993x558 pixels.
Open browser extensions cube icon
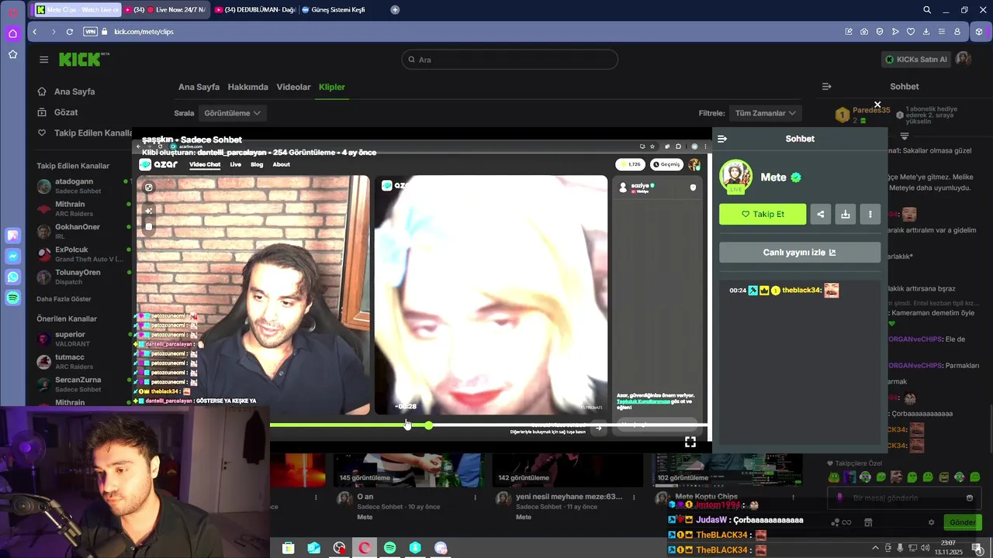[x=979, y=32]
